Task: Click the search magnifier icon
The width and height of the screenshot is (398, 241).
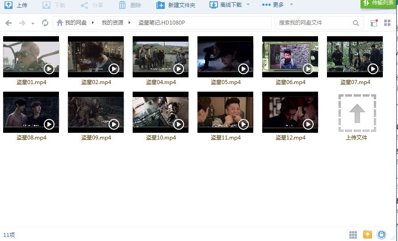Action: pos(356,23)
